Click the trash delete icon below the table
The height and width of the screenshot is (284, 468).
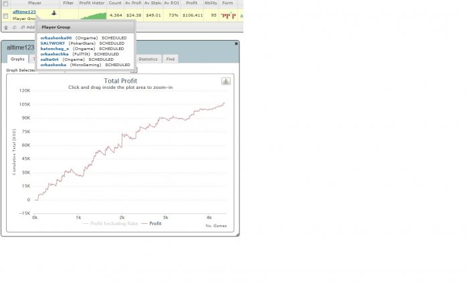pyautogui.click(x=6, y=27)
